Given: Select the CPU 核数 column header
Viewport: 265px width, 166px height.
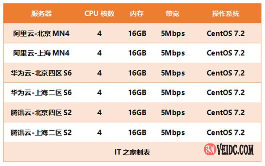Looking at the screenshot, I should [99, 14].
